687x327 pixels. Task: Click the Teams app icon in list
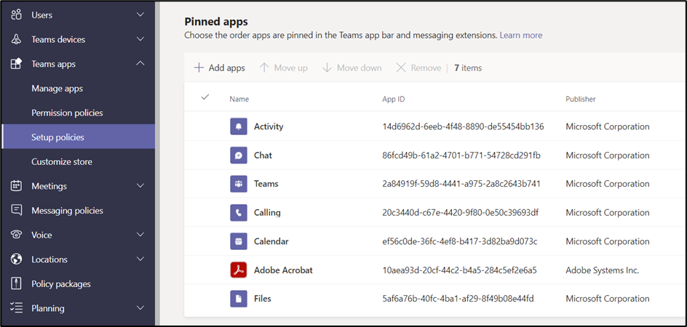pos(239,184)
